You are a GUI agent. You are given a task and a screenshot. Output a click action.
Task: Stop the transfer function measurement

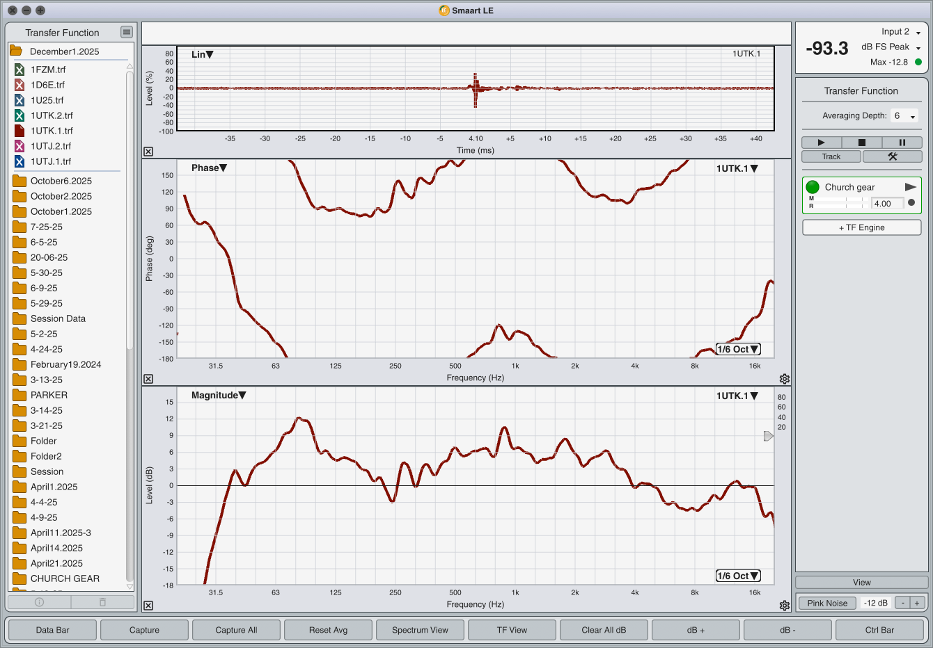[861, 143]
